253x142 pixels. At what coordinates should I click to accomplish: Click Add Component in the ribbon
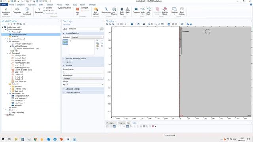[27, 11]
